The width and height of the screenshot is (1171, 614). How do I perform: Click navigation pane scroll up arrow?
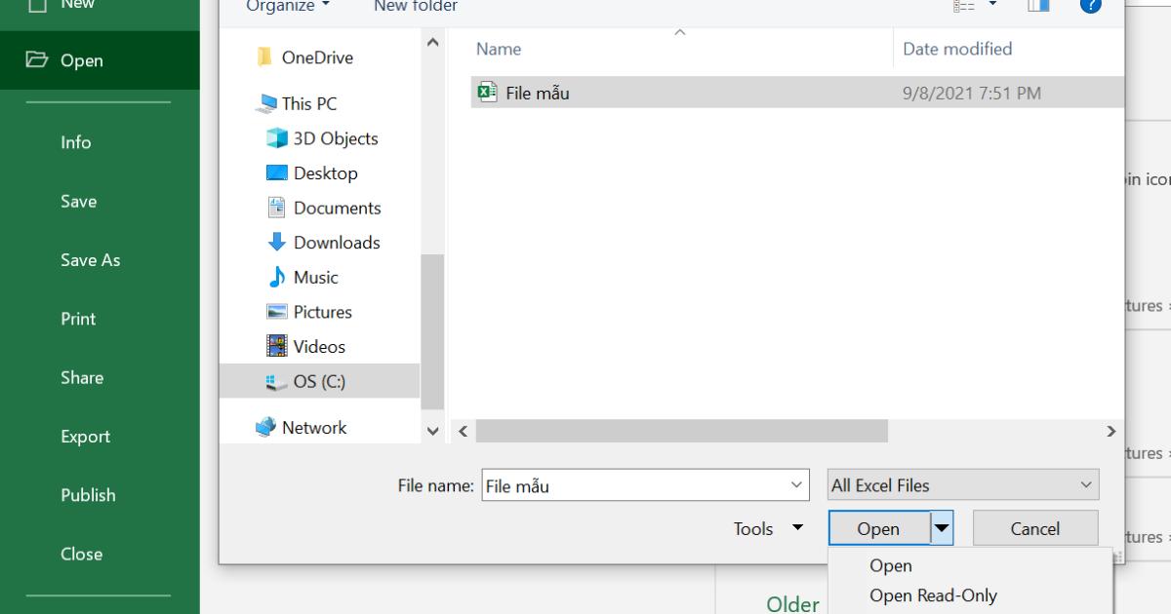(x=433, y=43)
